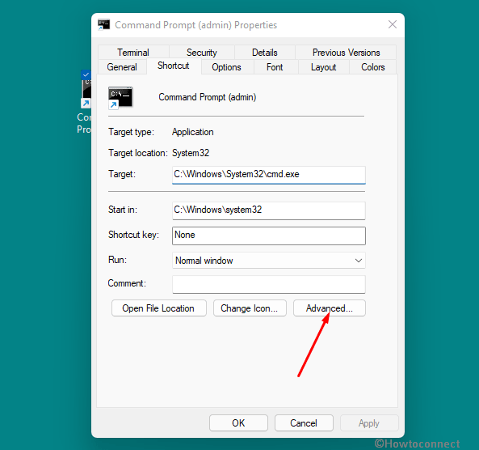Toggle the desktop icon selection checkbox
479x450 pixels.
[x=86, y=74]
